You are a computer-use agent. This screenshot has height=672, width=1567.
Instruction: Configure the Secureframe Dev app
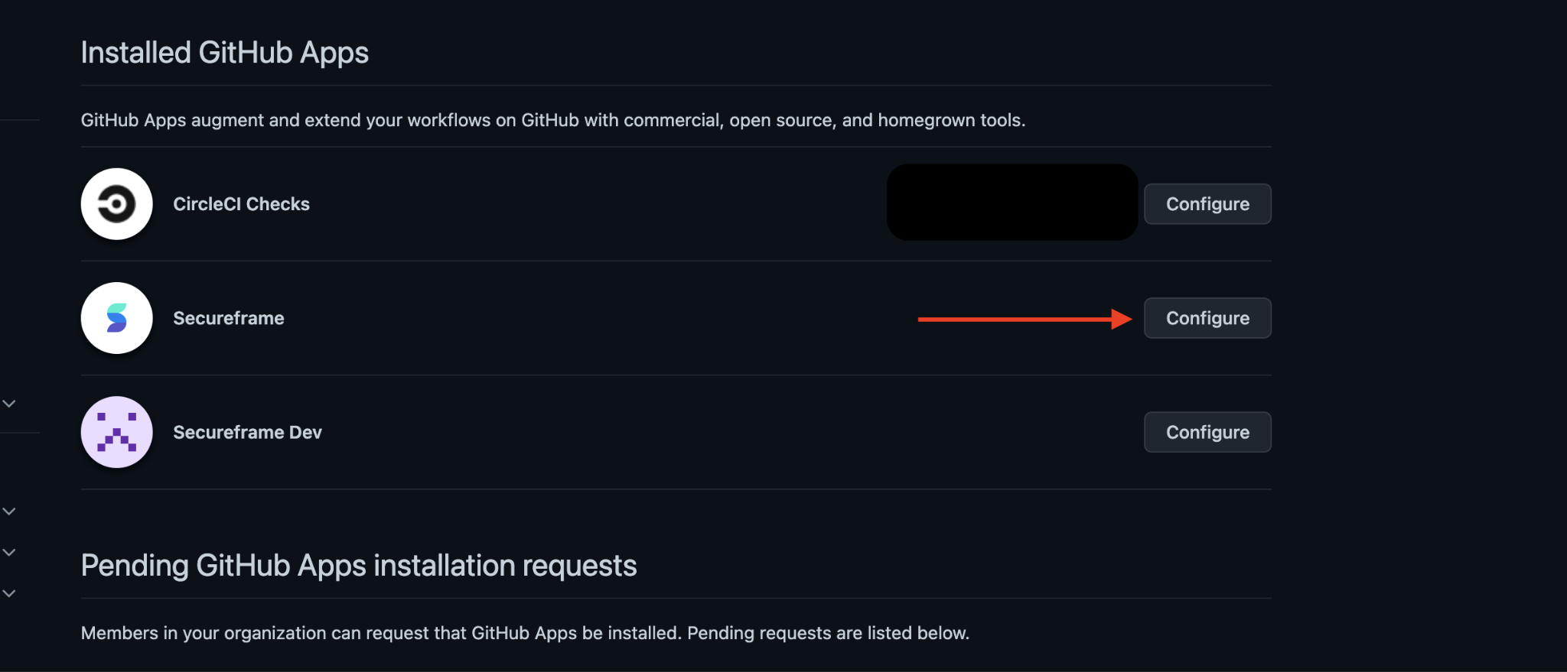pyautogui.click(x=1207, y=432)
